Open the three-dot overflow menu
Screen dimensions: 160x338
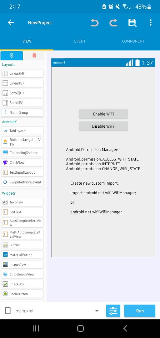(x=151, y=23)
